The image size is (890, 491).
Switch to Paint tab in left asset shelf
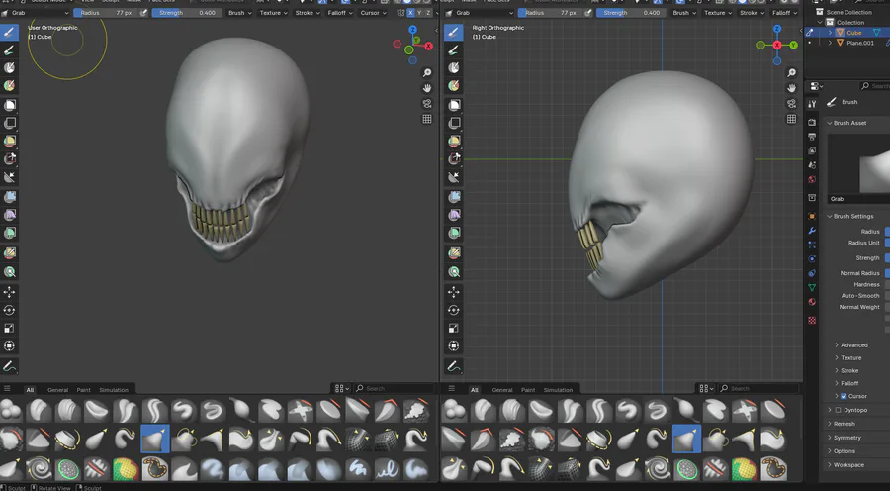tap(84, 390)
